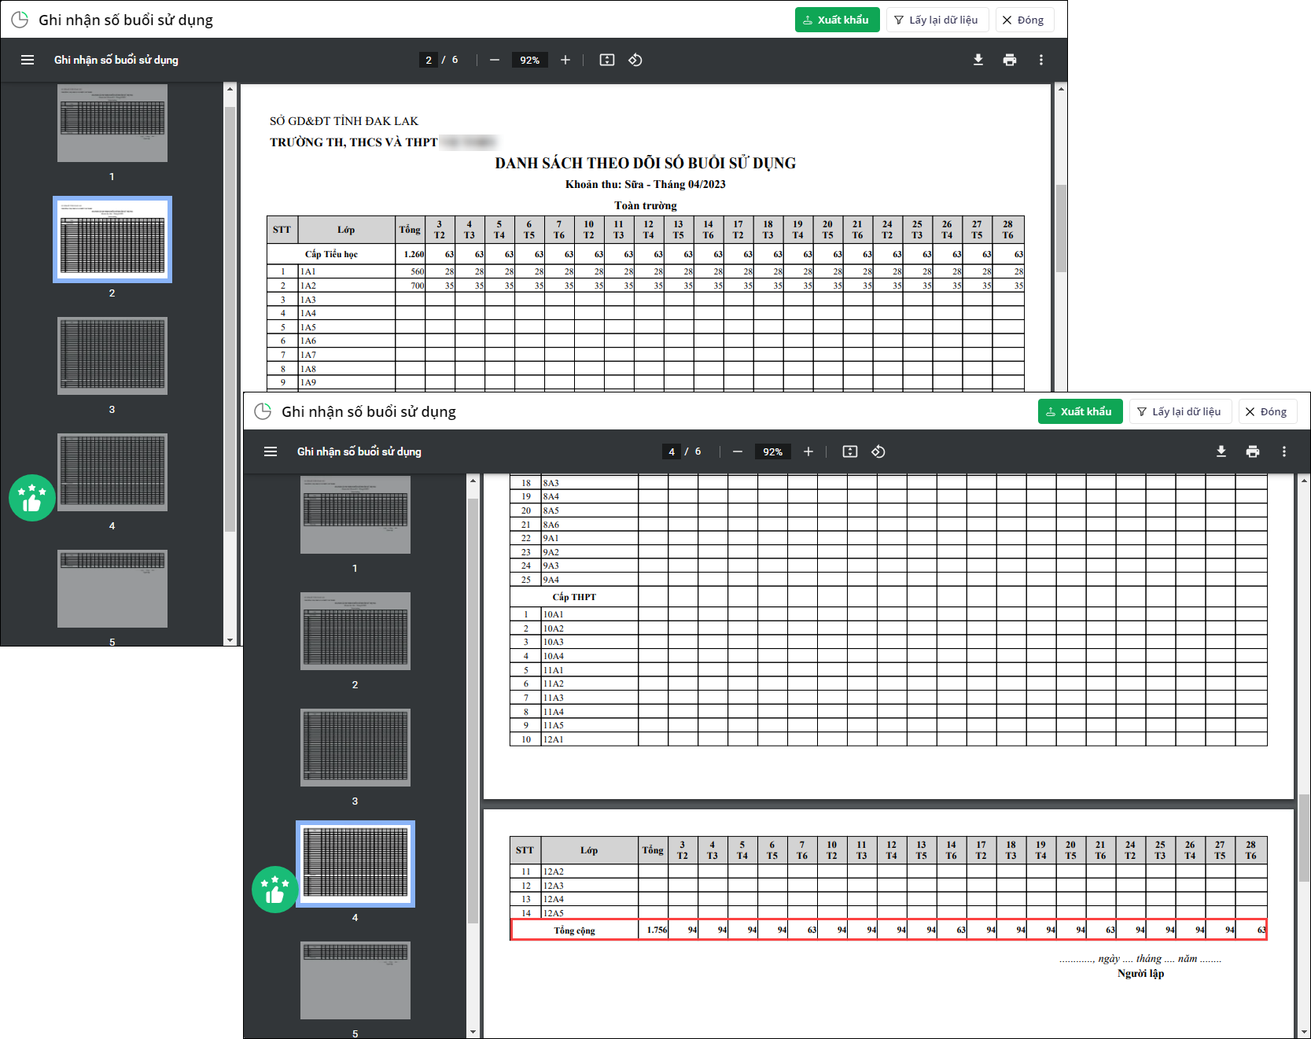This screenshot has height=1039, width=1311.
Task: Open three-dot more actions menu in lower viewer
Action: 1283,451
